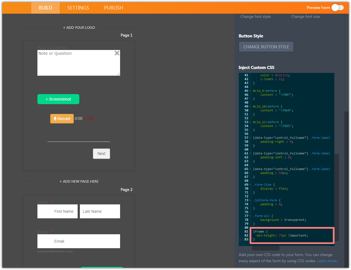Click the 'Inject Custom CSS' heading
This screenshot has height=270, width=351.
256,68
